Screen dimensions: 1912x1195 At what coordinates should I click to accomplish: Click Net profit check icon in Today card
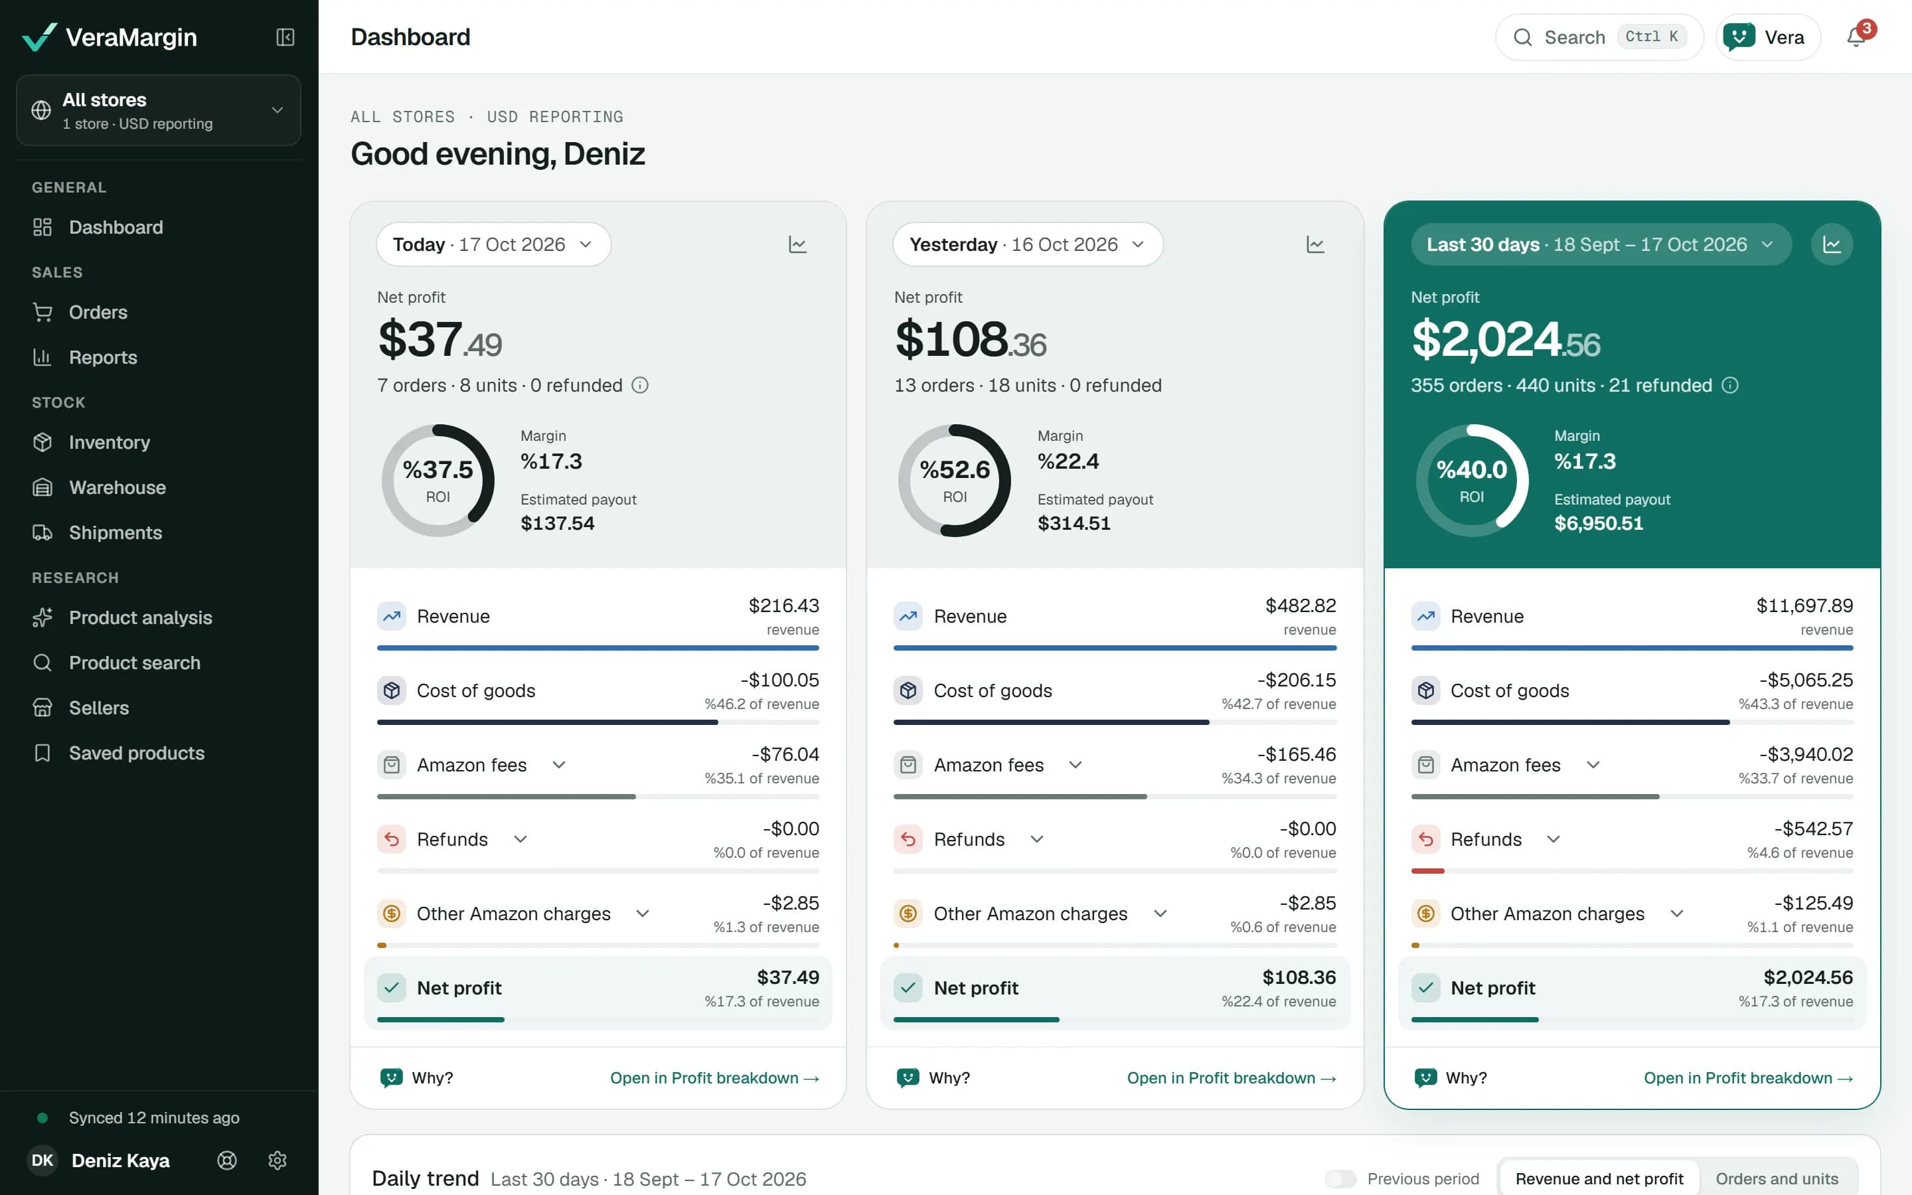tap(391, 987)
